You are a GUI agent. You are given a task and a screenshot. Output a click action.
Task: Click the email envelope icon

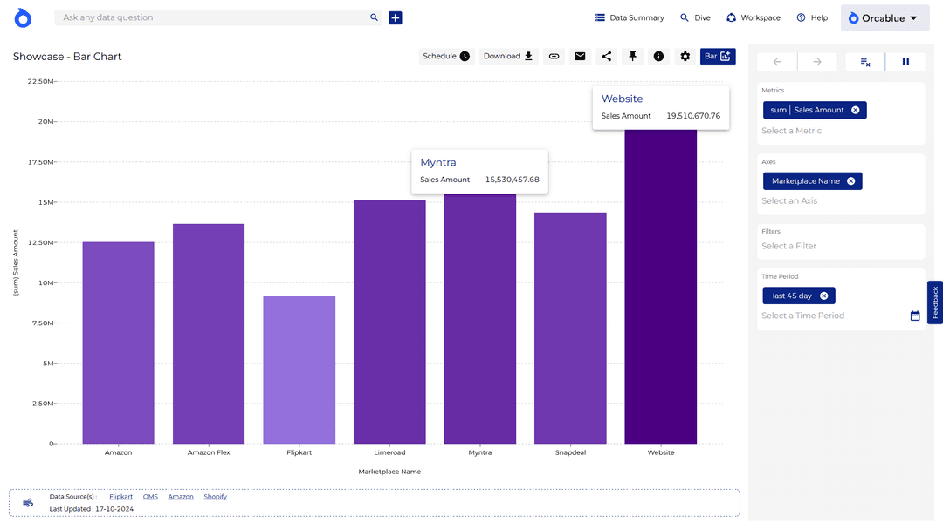pyautogui.click(x=580, y=57)
